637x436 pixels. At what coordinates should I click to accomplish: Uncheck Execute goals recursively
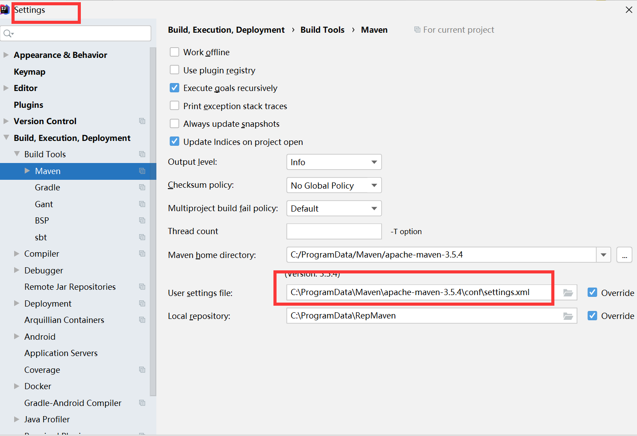[x=174, y=88]
